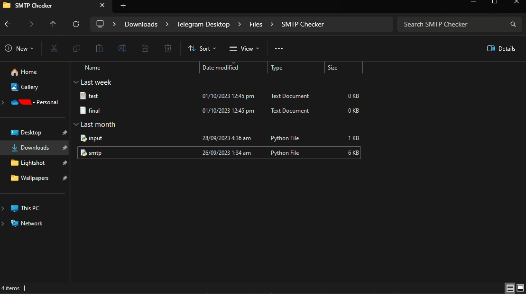Image resolution: width=526 pixels, height=294 pixels.
Task: Click the Rename icon in toolbar
Action: 122,48
